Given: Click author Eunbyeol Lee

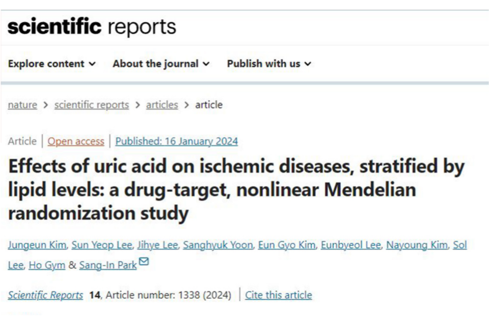Looking at the screenshot, I should (x=351, y=245).
